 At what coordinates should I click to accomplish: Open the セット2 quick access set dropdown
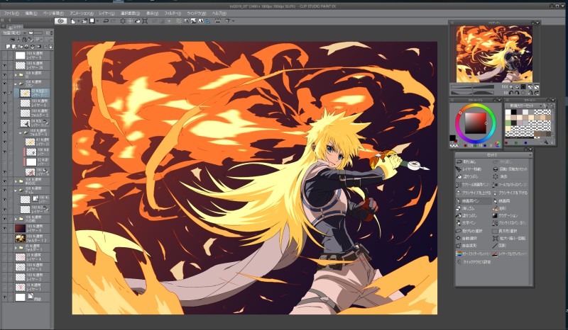coord(493,154)
